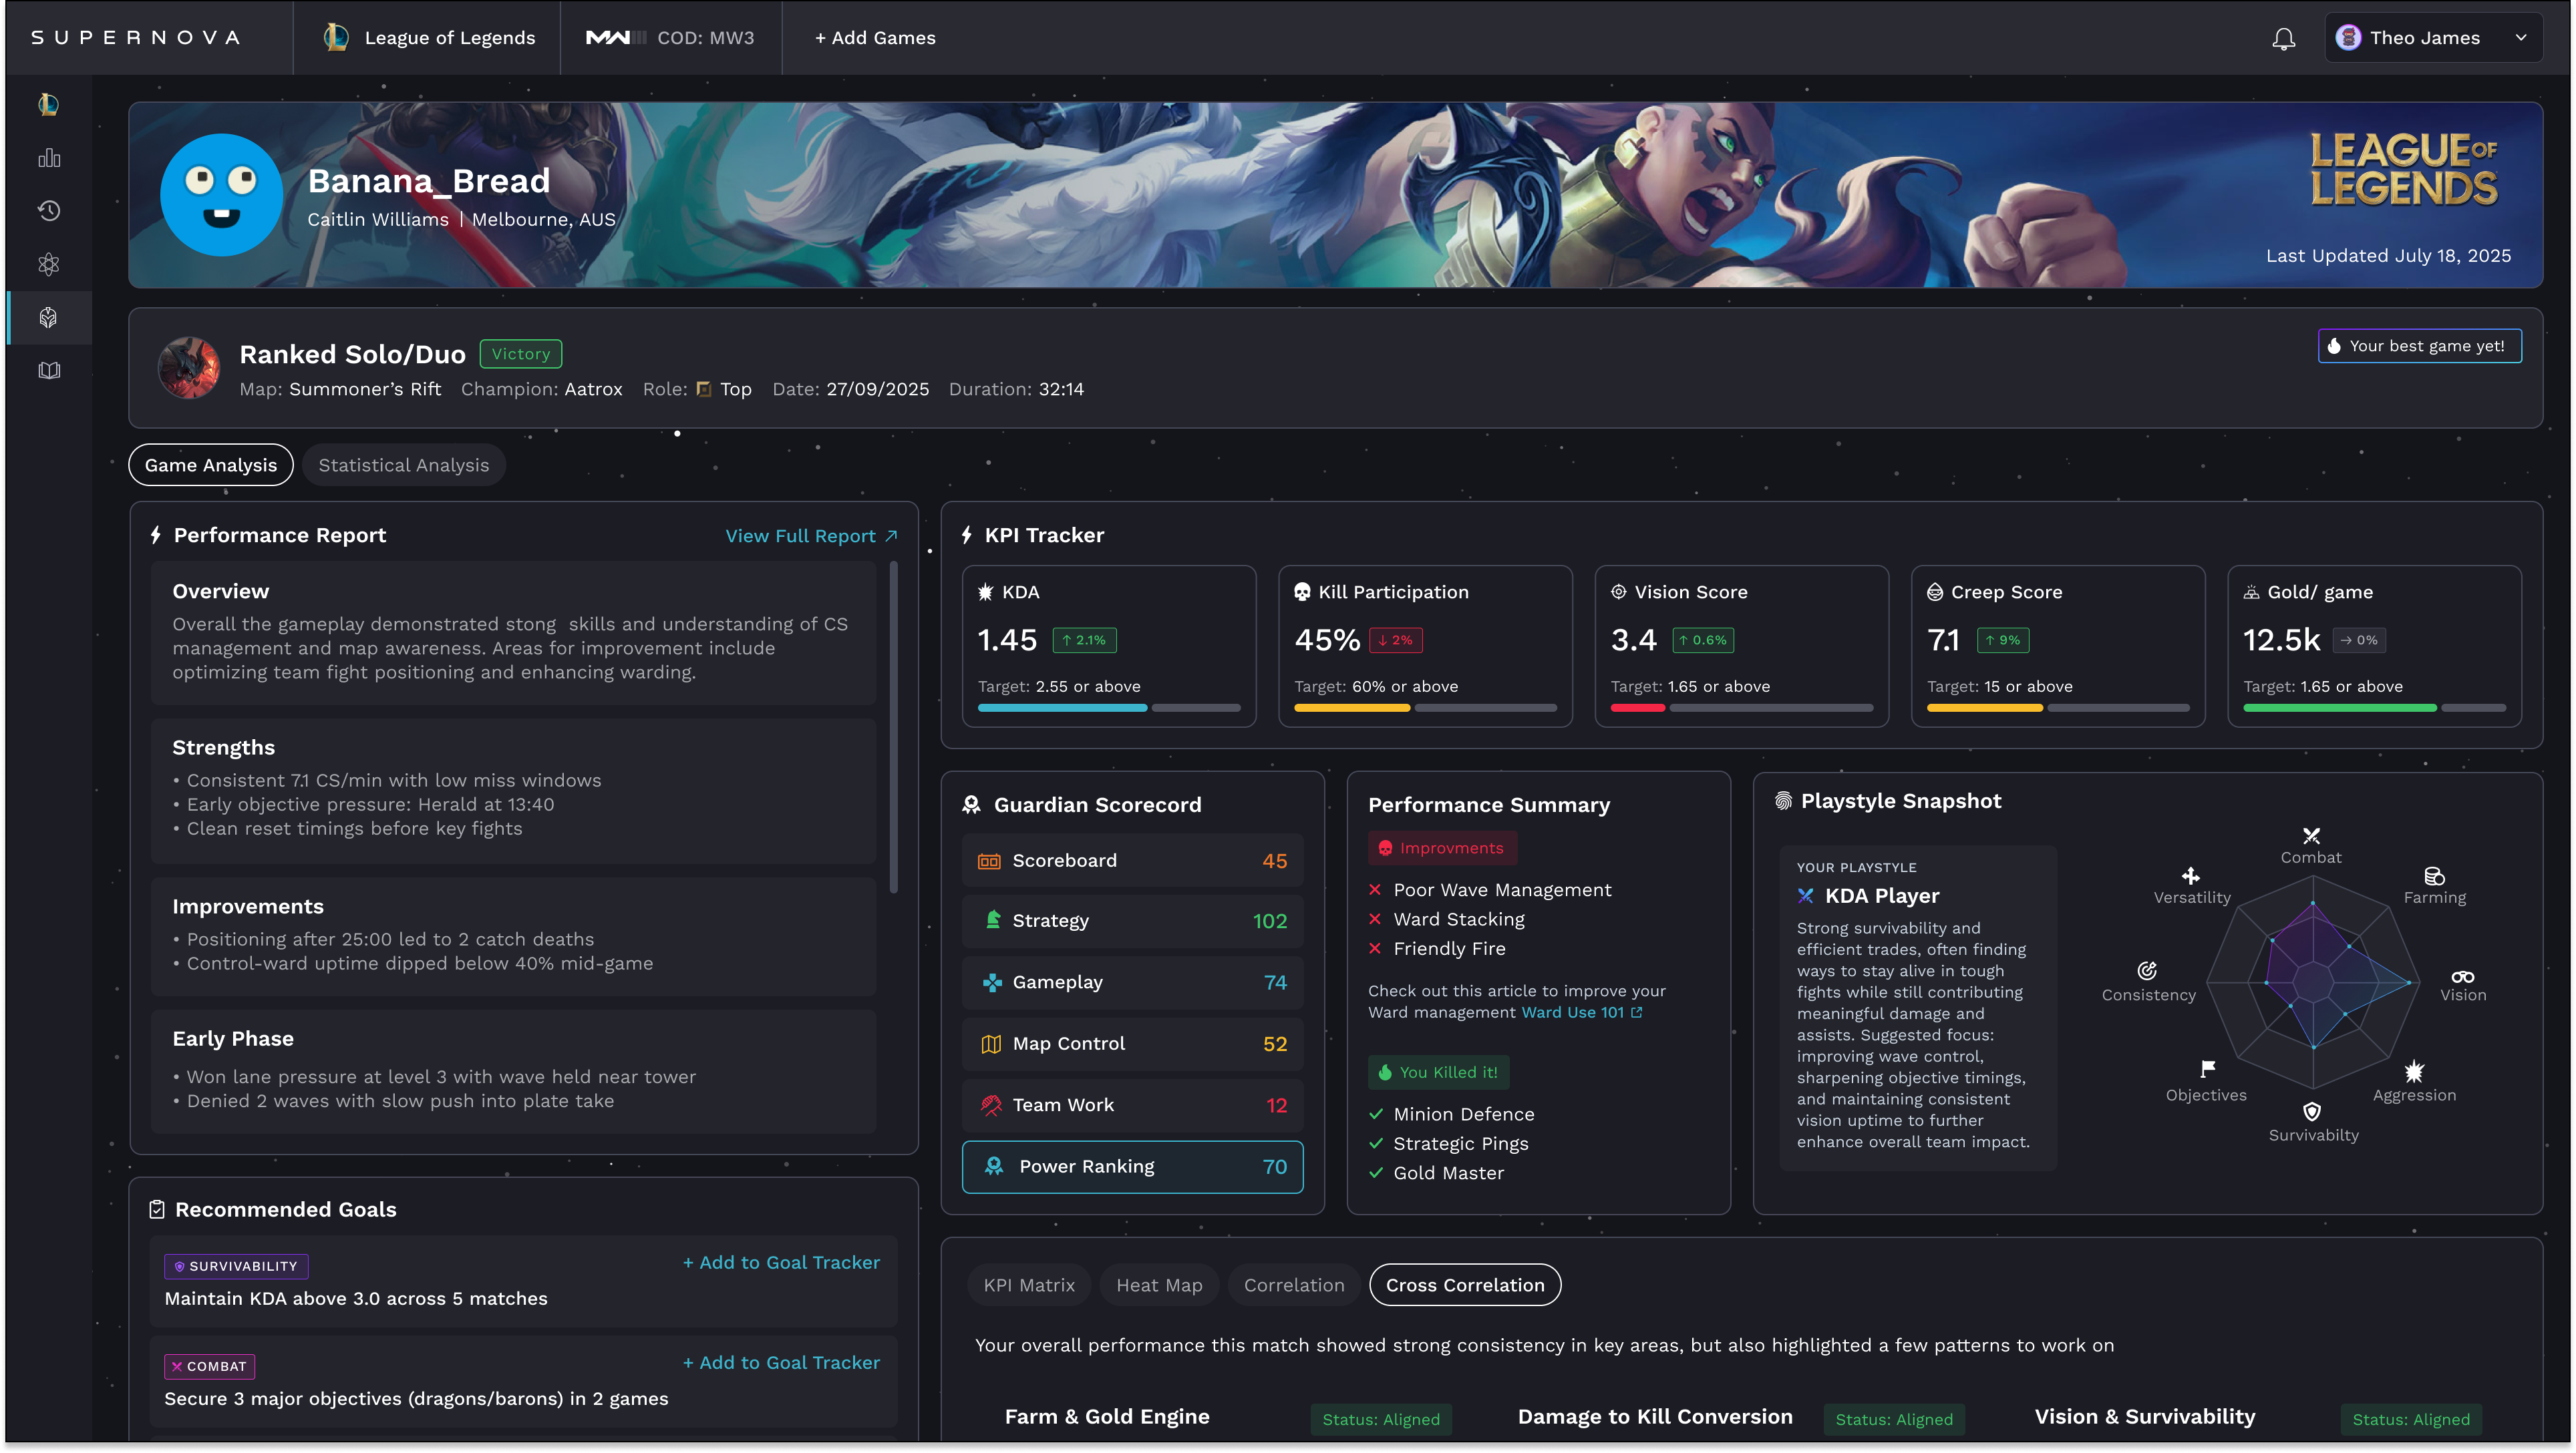Screen dimensions: 2576x1453
Task: Click the atom icon in sidebar
Action: point(49,264)
